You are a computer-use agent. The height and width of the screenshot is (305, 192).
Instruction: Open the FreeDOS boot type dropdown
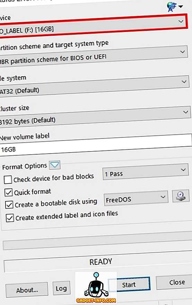tap(136, 199)
